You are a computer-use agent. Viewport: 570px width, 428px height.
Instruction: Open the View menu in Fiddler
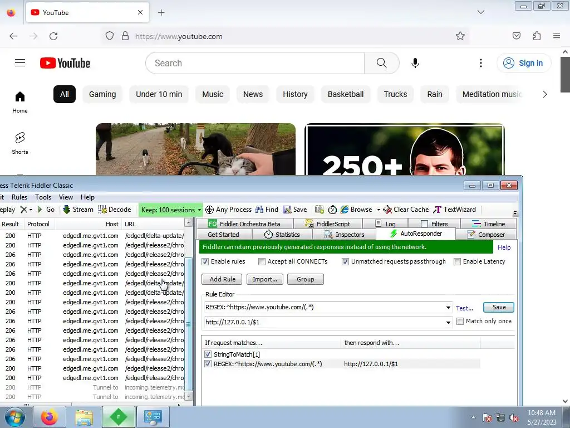point(66,197)
